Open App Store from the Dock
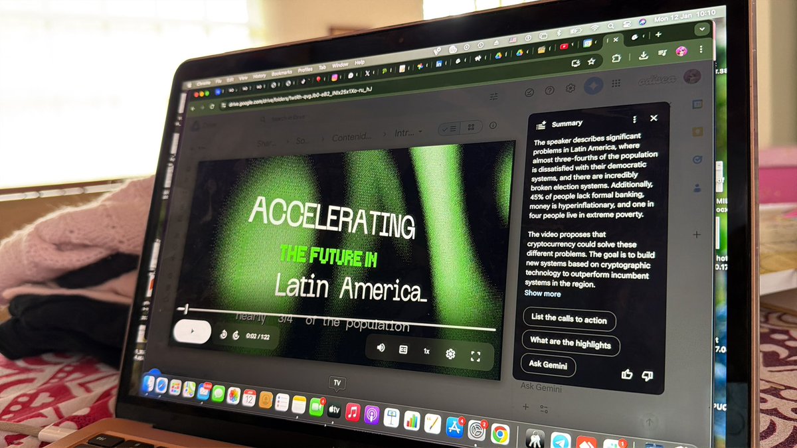797x448 pixels. (455, 425)
